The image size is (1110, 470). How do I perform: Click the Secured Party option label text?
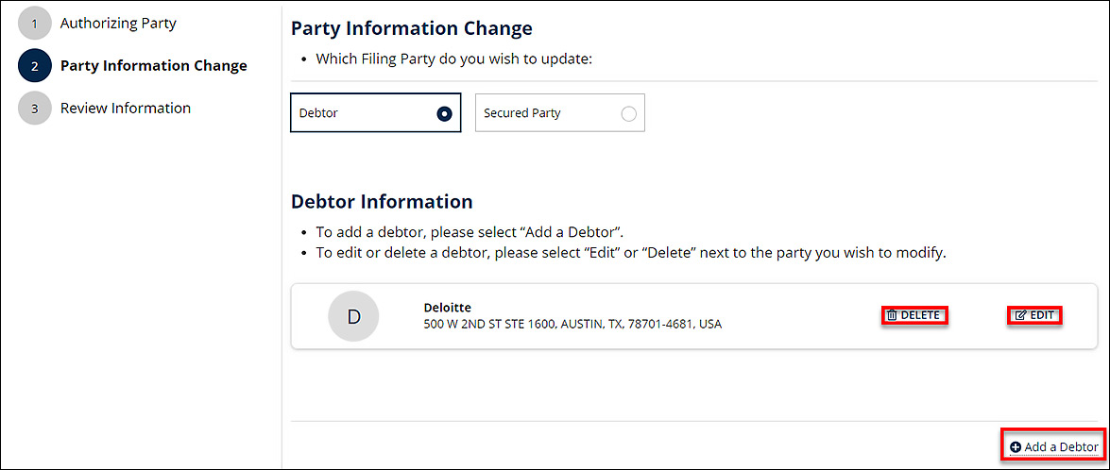[x=521, y=113]
